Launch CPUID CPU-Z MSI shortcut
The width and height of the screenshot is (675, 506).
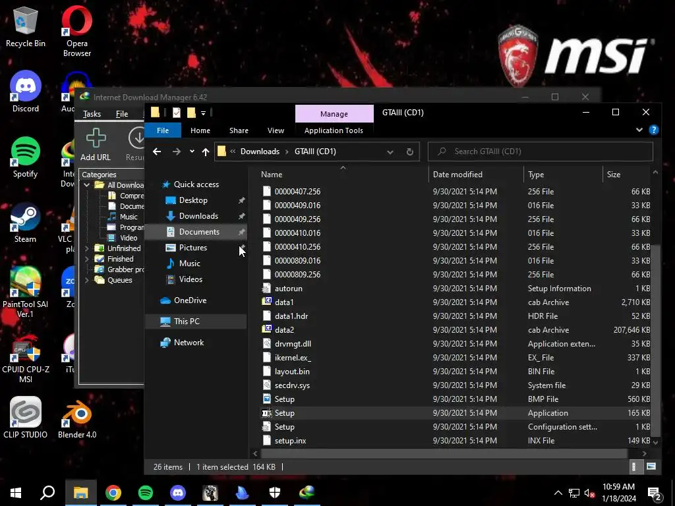pos(26,358)
